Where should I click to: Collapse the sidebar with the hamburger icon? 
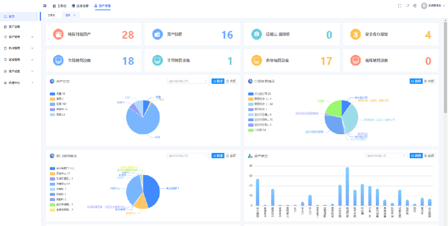pos(45,6)
